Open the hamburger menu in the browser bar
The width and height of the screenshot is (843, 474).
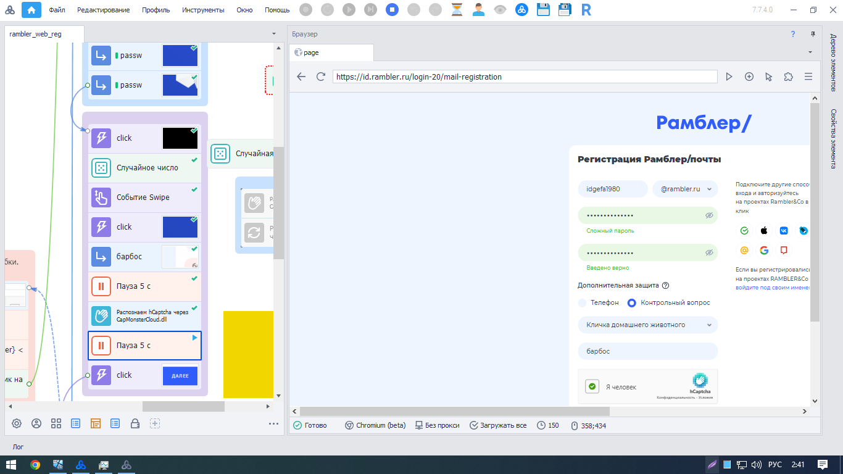pos(808,77)
